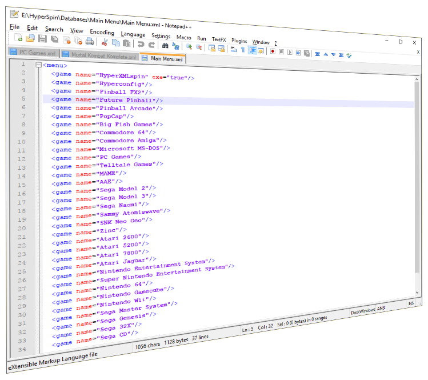This screenshot has width=428, height=380.
Task: Start macro recording with red dot icon
Action: pyautogui.click(x=273, y=51)
